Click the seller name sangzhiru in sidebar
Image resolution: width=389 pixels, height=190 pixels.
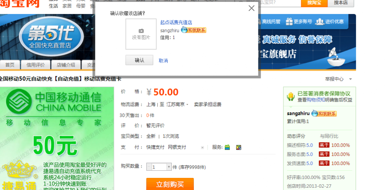pos(298,114)
